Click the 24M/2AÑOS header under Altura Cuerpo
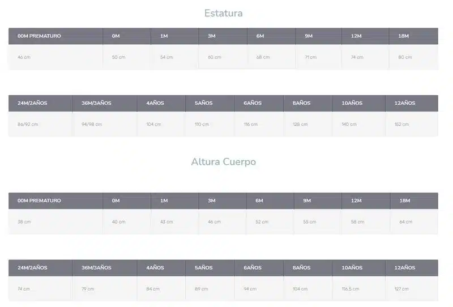Screen dimensions: 453x307 [32, 267]
